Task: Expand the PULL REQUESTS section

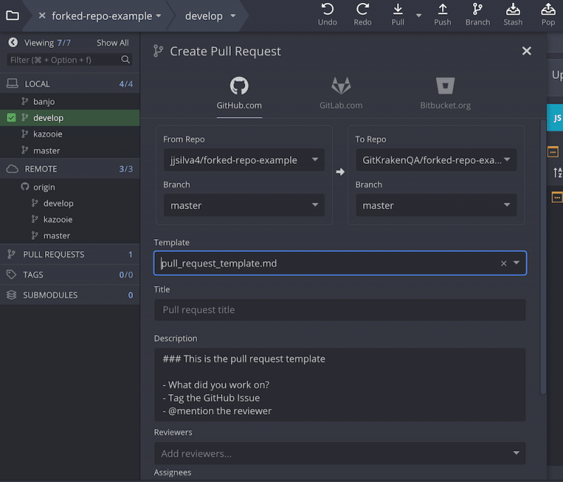Action: click(70, 254)
